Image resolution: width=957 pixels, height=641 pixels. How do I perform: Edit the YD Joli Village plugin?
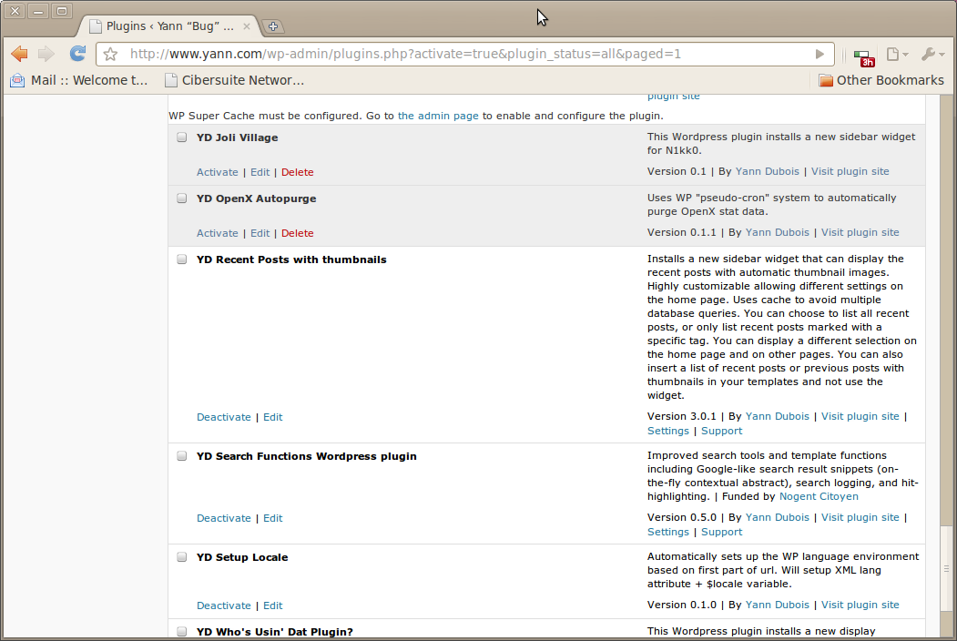(x=260, y=172)
